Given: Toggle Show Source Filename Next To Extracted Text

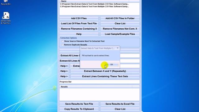Looking at the screenshot, I should click(x=63, y=41).
